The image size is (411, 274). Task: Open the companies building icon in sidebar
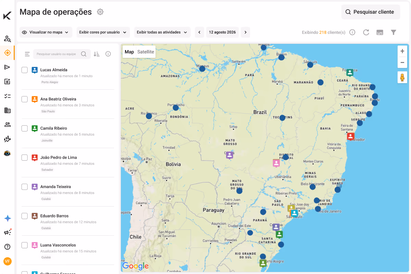(7, 110)
